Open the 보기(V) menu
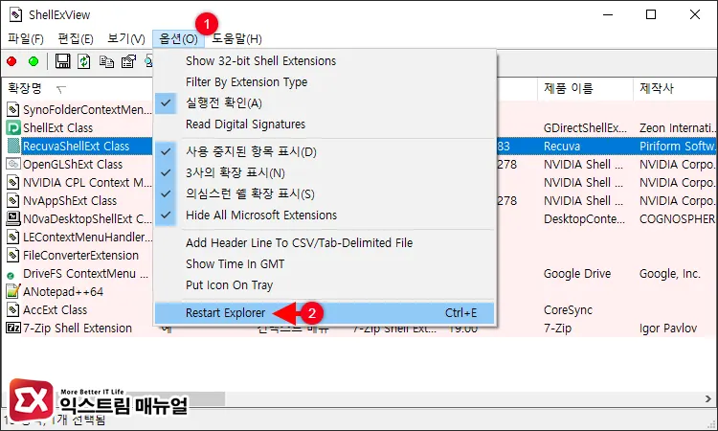 (126, 38)
